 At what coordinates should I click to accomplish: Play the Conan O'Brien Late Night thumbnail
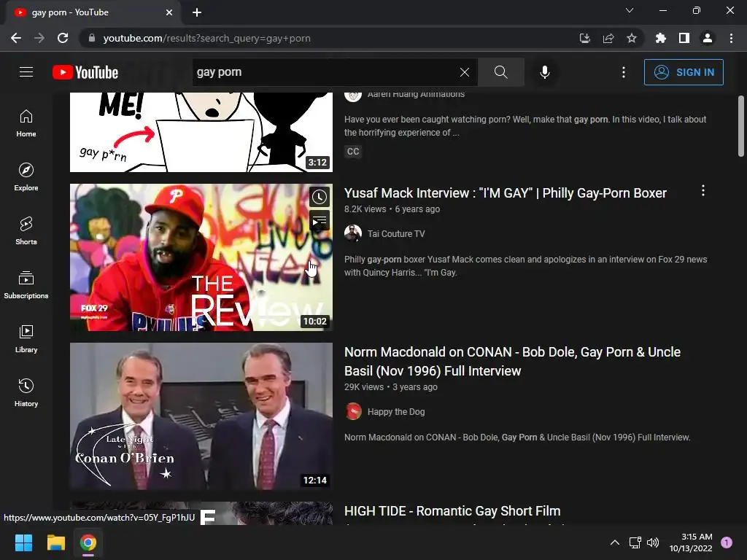[201, 416]
